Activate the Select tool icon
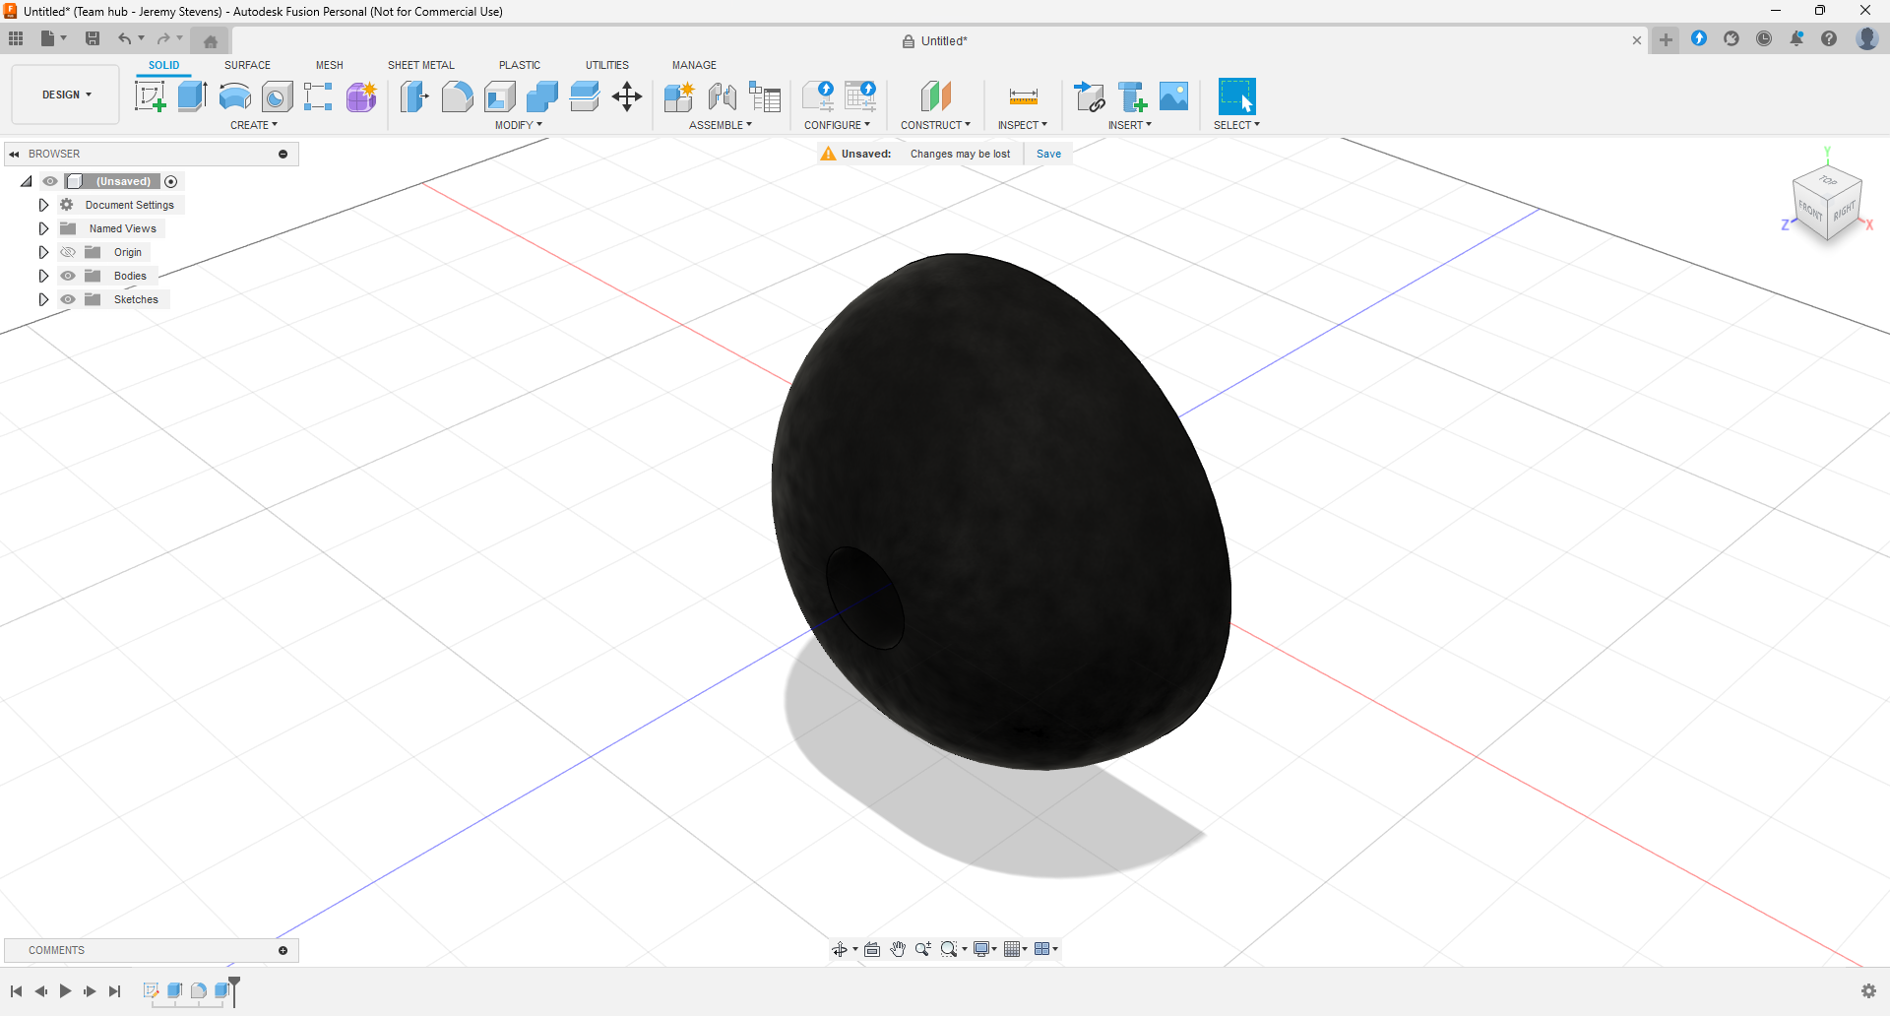 pyautogui.click(x=1236, y=96)
